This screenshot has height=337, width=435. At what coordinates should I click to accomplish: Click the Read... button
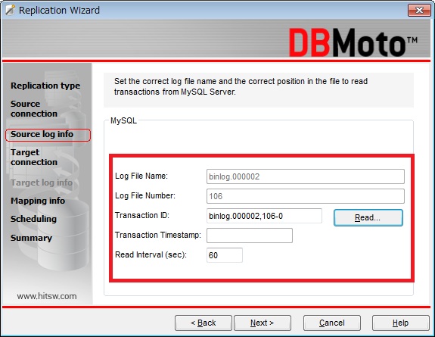coord(368,217)
